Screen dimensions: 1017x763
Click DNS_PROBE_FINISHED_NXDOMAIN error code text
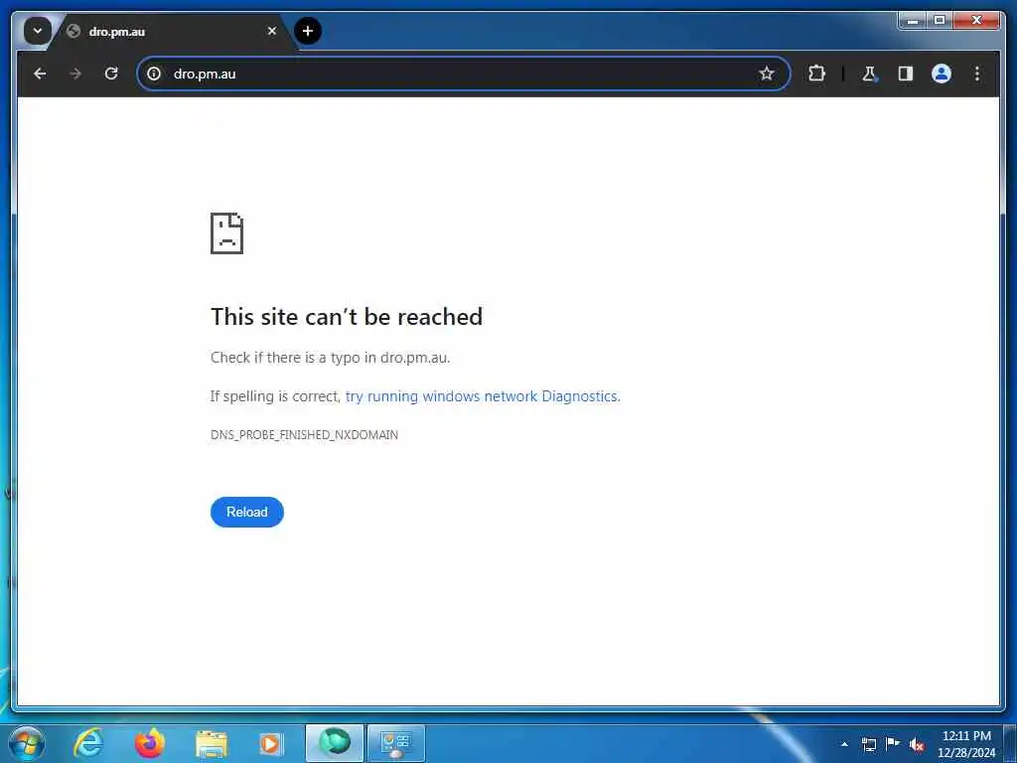pos(304,435)
